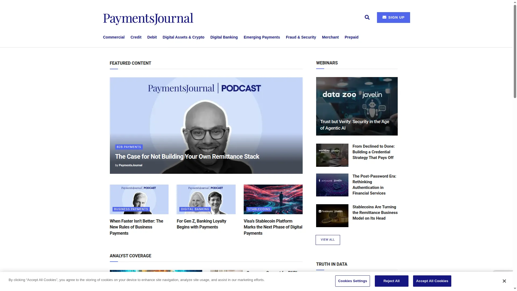Click the Featured Content heading
This screenshot has width=517, height=291.
click(130, 63)
